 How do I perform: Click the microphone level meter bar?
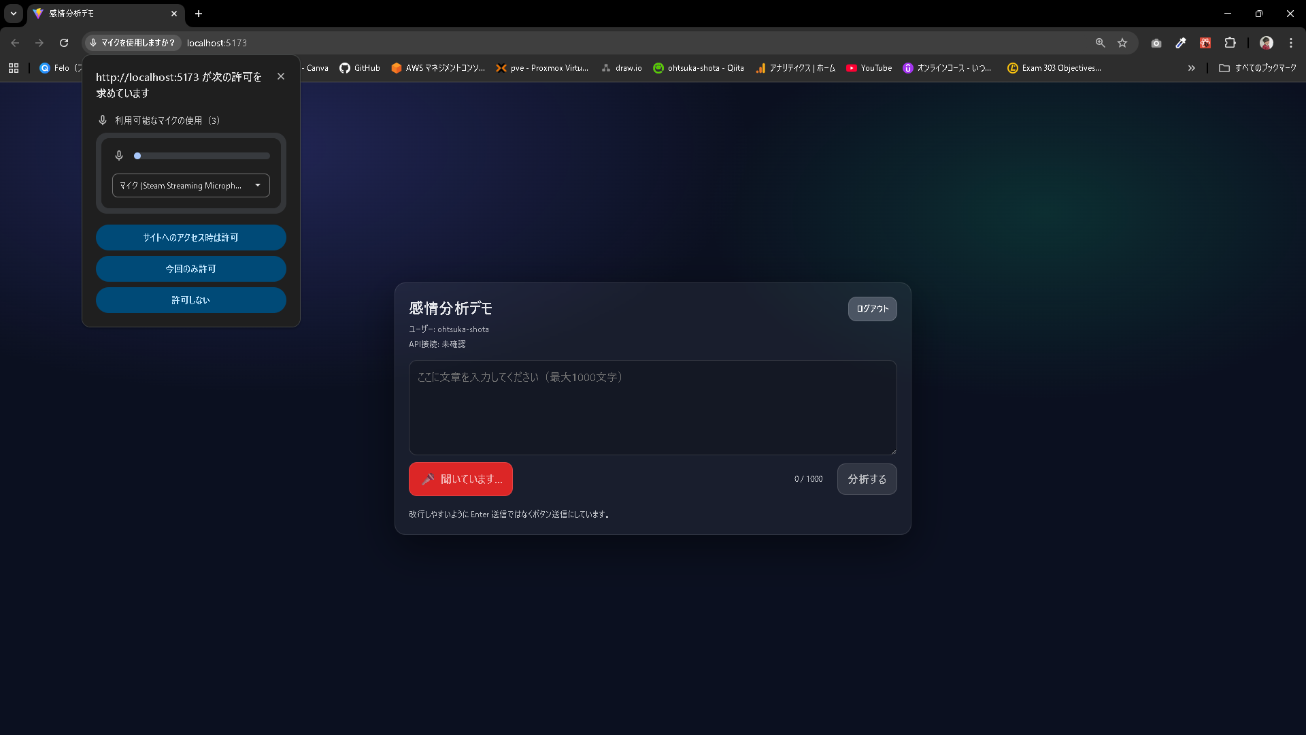point(202,156)
